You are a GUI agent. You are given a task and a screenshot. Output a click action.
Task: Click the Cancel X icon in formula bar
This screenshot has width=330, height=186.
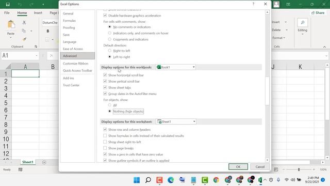(52, 56)
